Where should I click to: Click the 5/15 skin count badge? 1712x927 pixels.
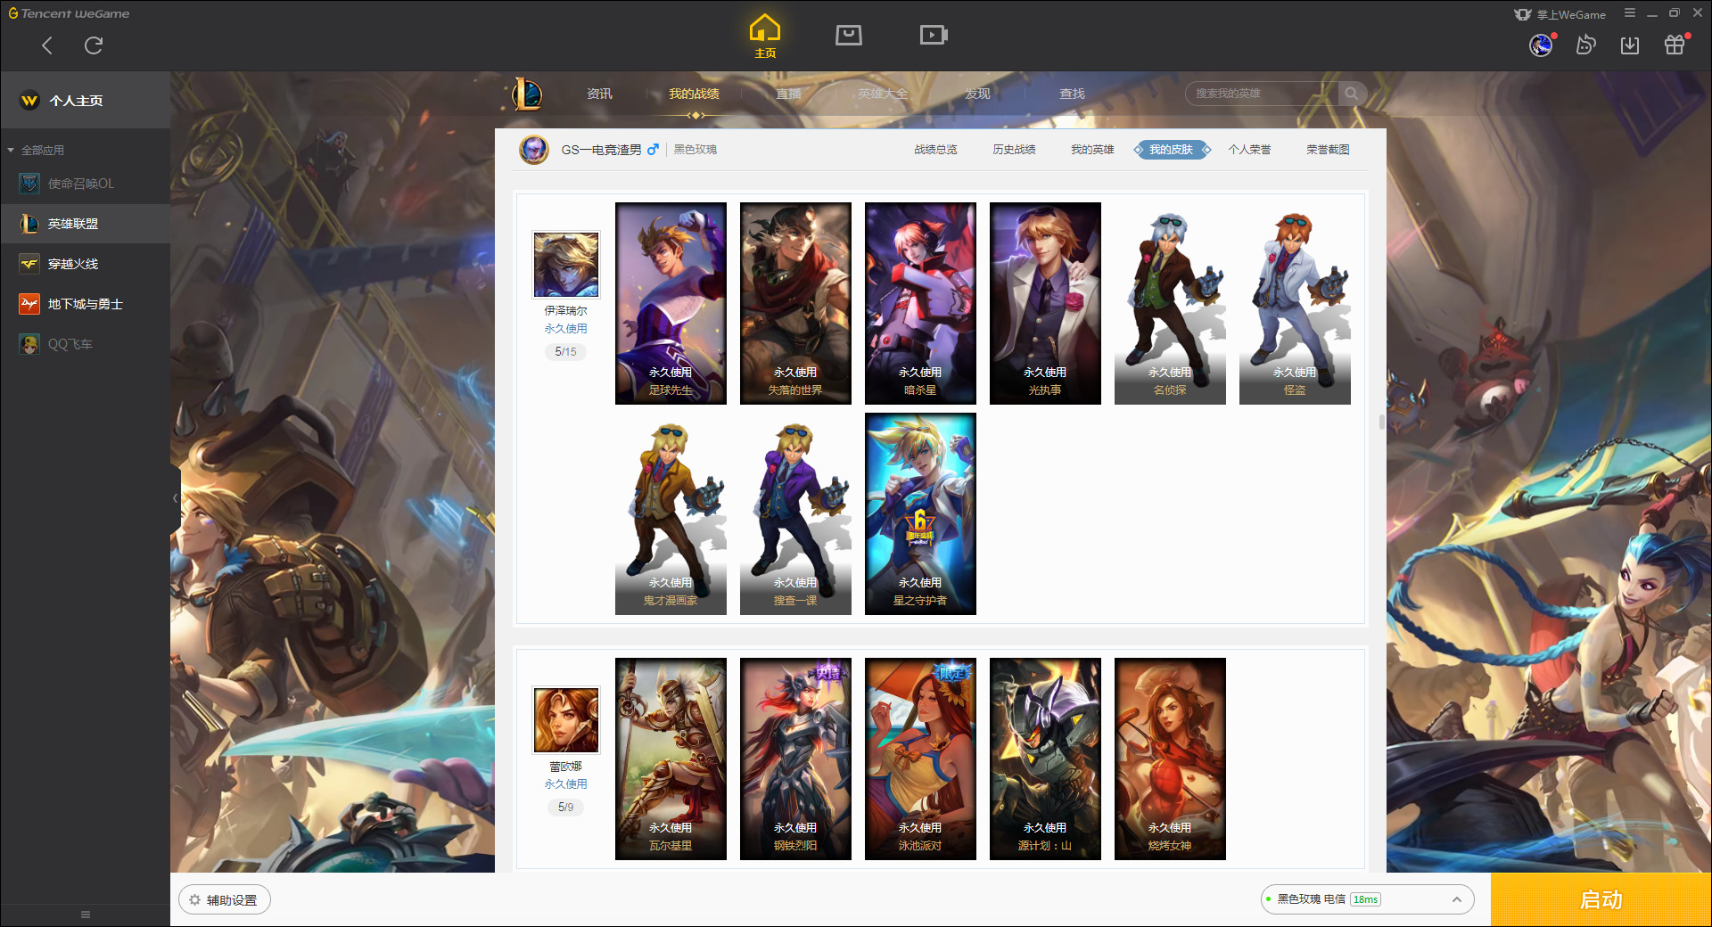pos(566,351)
